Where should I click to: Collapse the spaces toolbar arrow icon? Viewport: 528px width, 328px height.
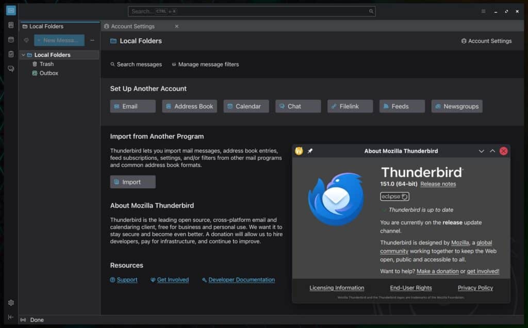click(x=11, y=317)
